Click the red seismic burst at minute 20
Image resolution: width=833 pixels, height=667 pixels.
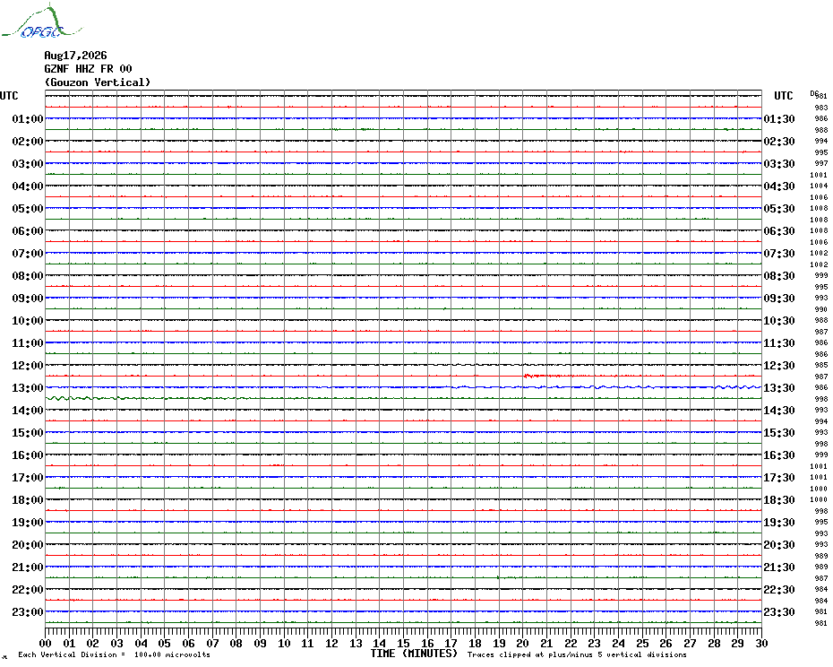[x=542, y=376]
